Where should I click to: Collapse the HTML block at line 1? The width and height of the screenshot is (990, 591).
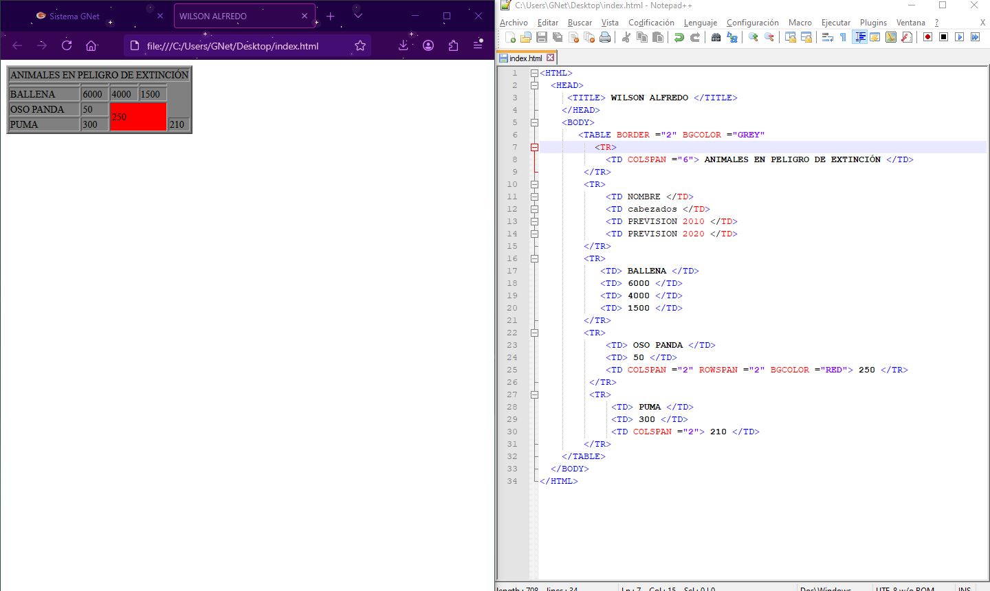pyautogui.click(x=534, y=73)
